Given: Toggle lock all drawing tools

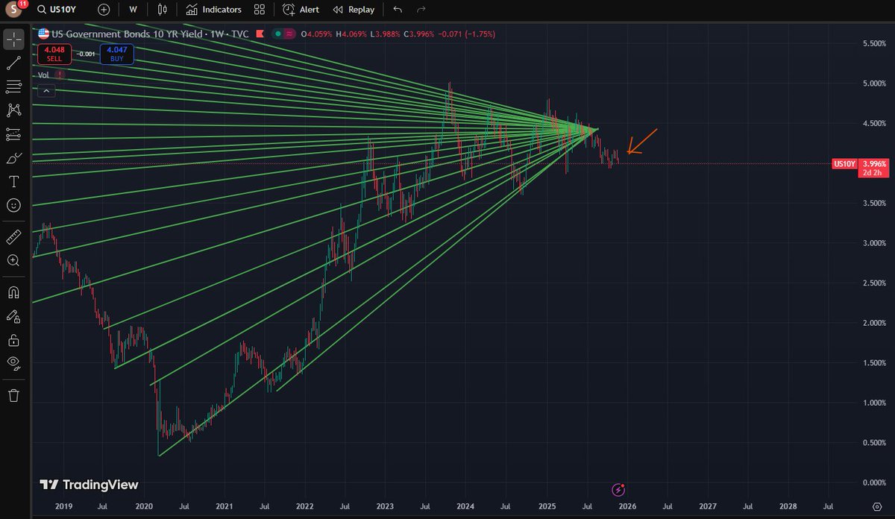Looking at the screenshot, I should (x=13, y=340).
